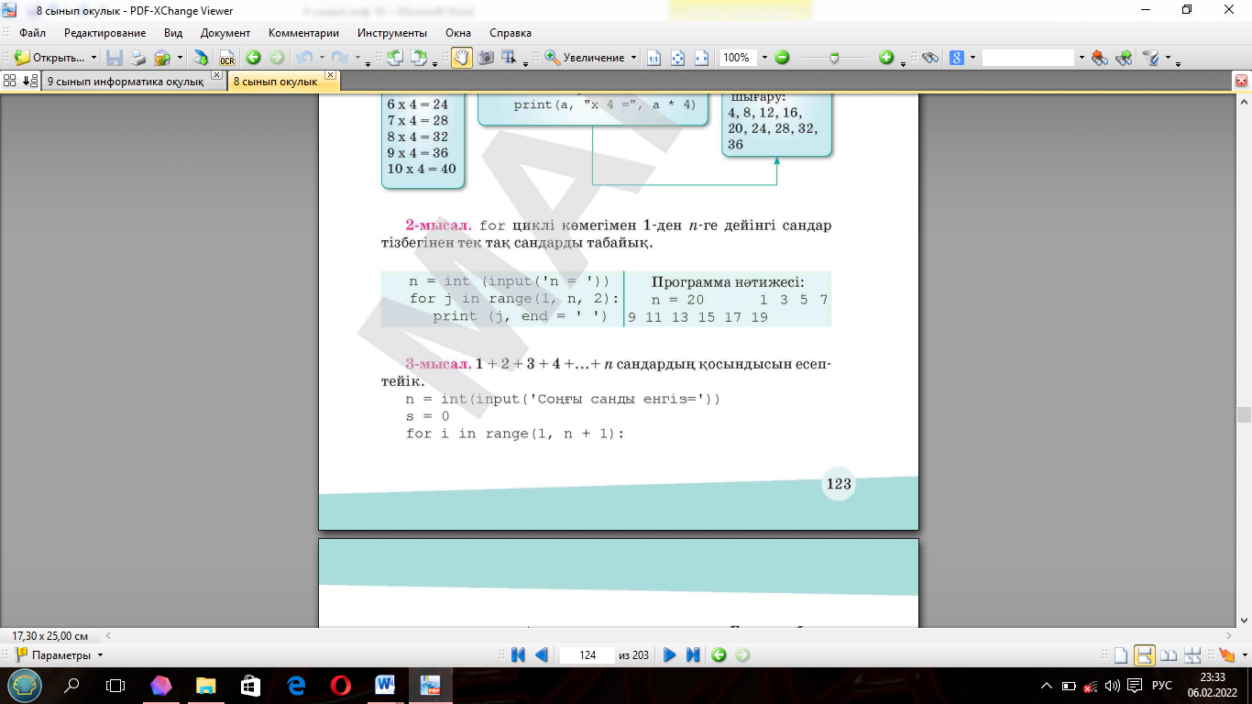
Task: Print the document via printer icon
Action: pyautogui.click(x=137, y=58)
